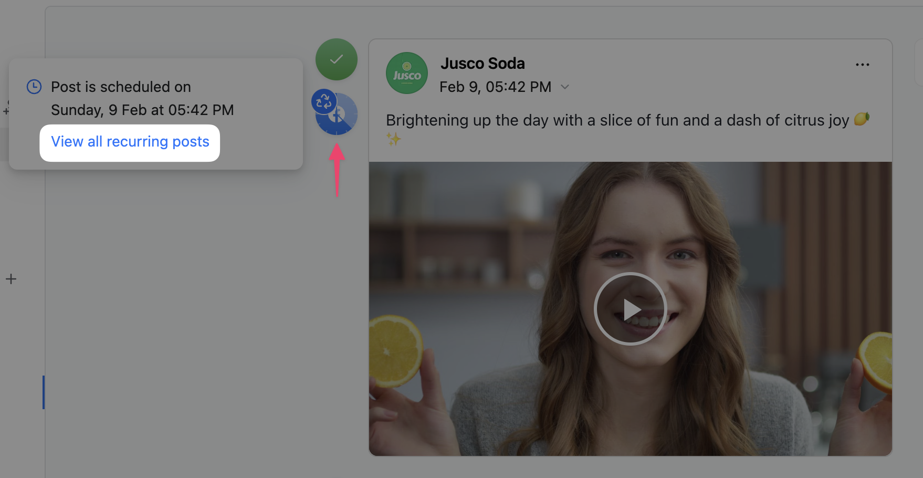Screen dimensions: 923x478
Task: Click the green checkmark approval icon
Action: point(336,59)
